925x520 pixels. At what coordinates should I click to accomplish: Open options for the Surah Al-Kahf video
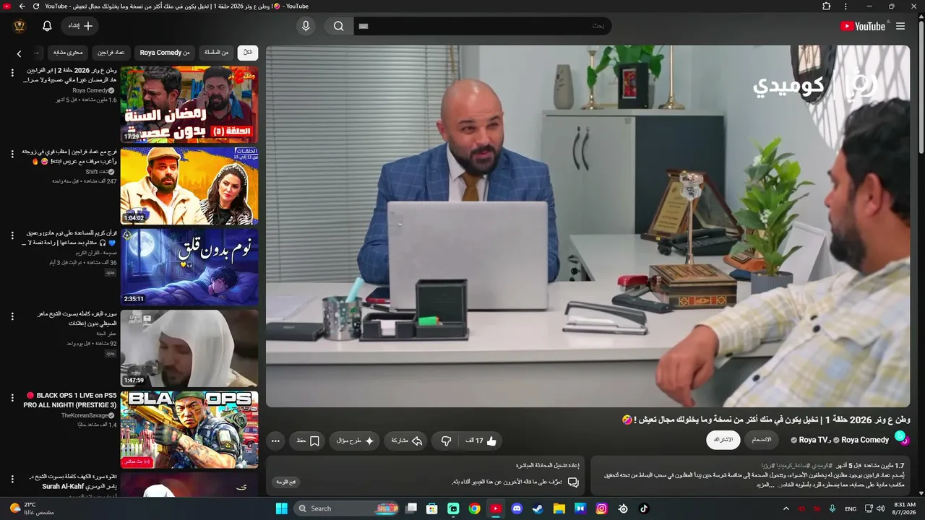[x=12, y=479]
